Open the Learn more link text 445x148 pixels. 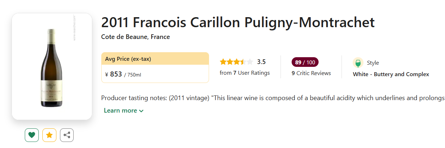point(120,110)
